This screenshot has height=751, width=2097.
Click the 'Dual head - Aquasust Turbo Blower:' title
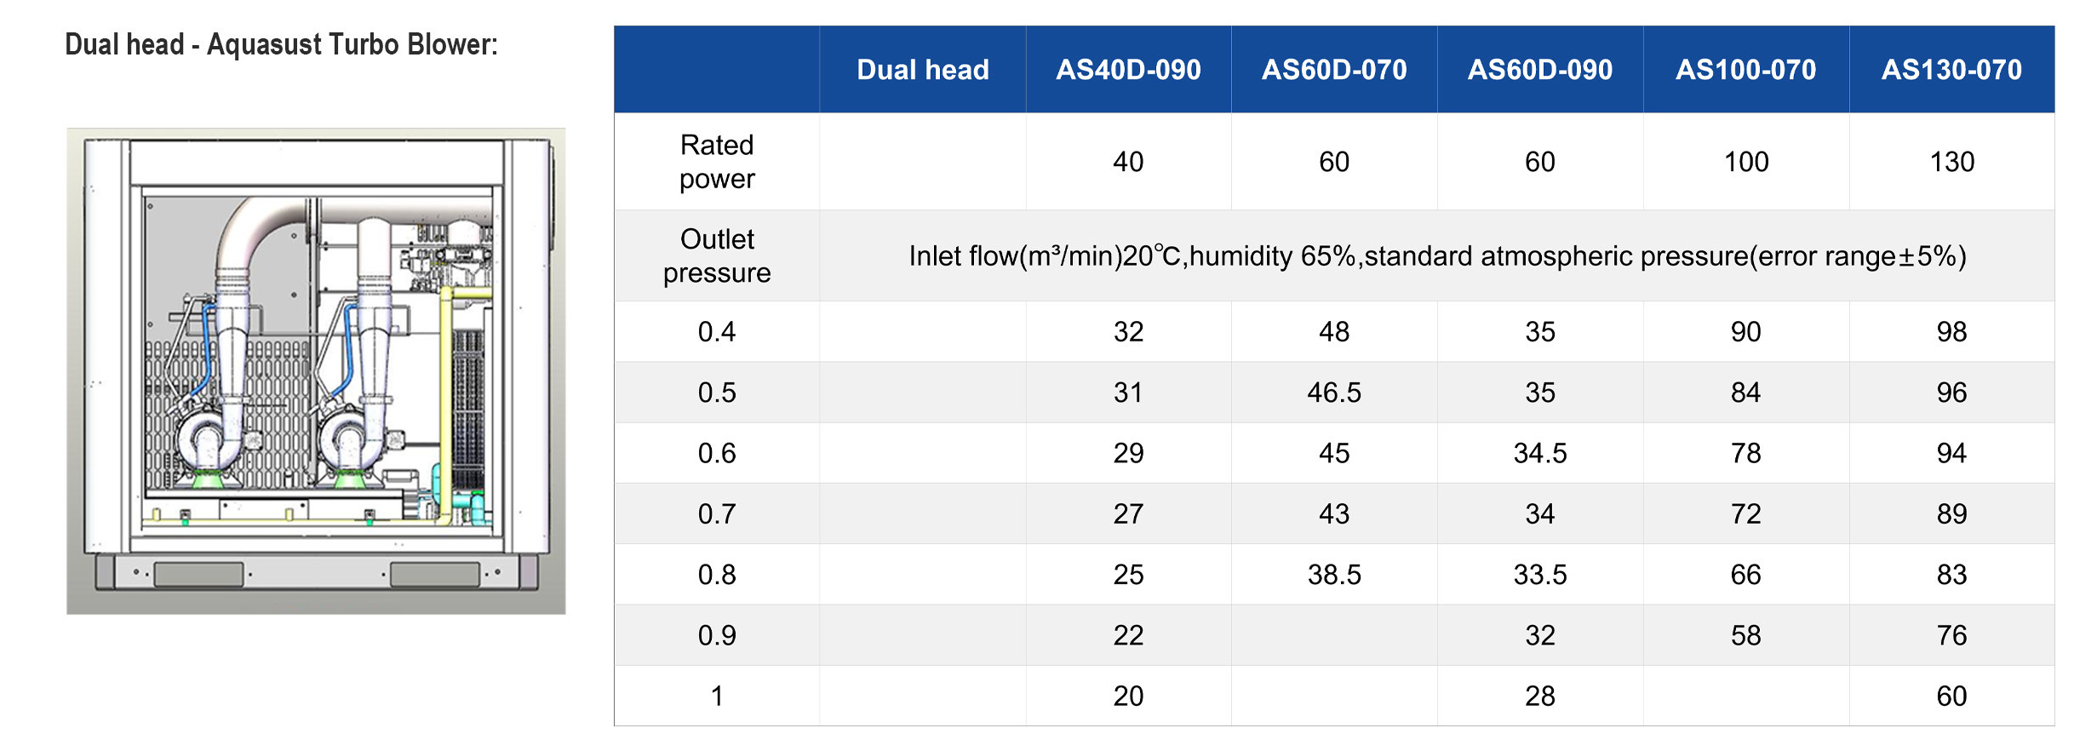tap(281, 44)
